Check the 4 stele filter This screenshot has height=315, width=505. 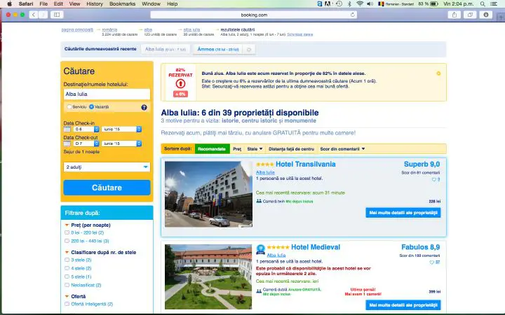[67, 268]
